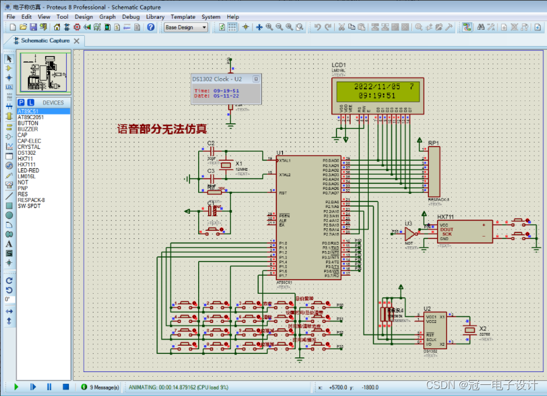Click the Undo arrow in toolbar
Image resolution: width=547 pixels, height=396 pixels.
point(317,27)
